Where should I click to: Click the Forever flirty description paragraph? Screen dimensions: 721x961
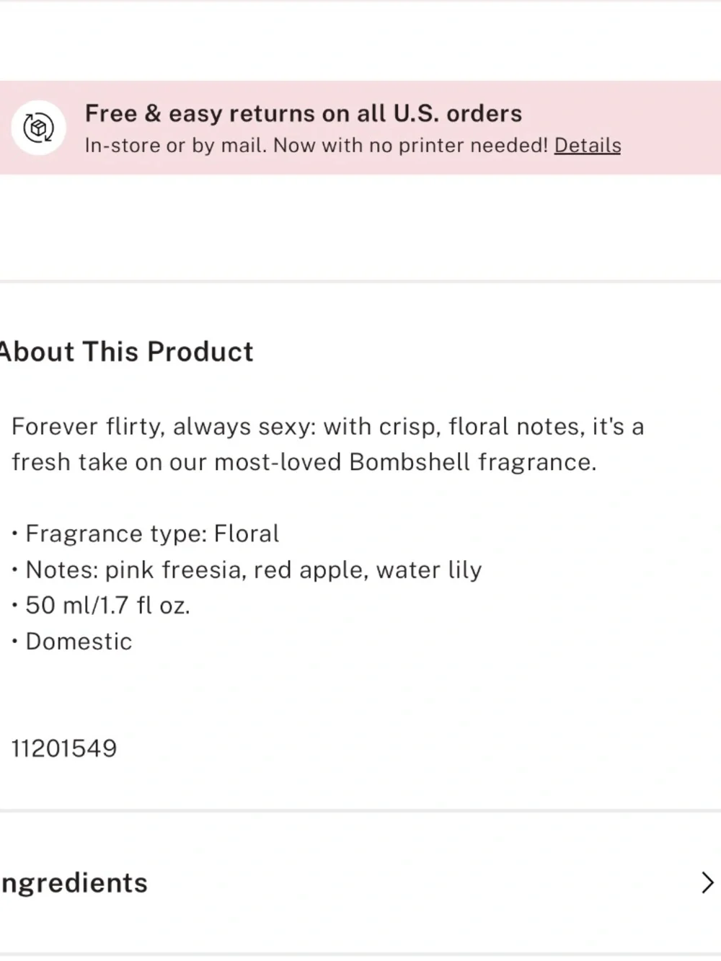coord(328,444)
